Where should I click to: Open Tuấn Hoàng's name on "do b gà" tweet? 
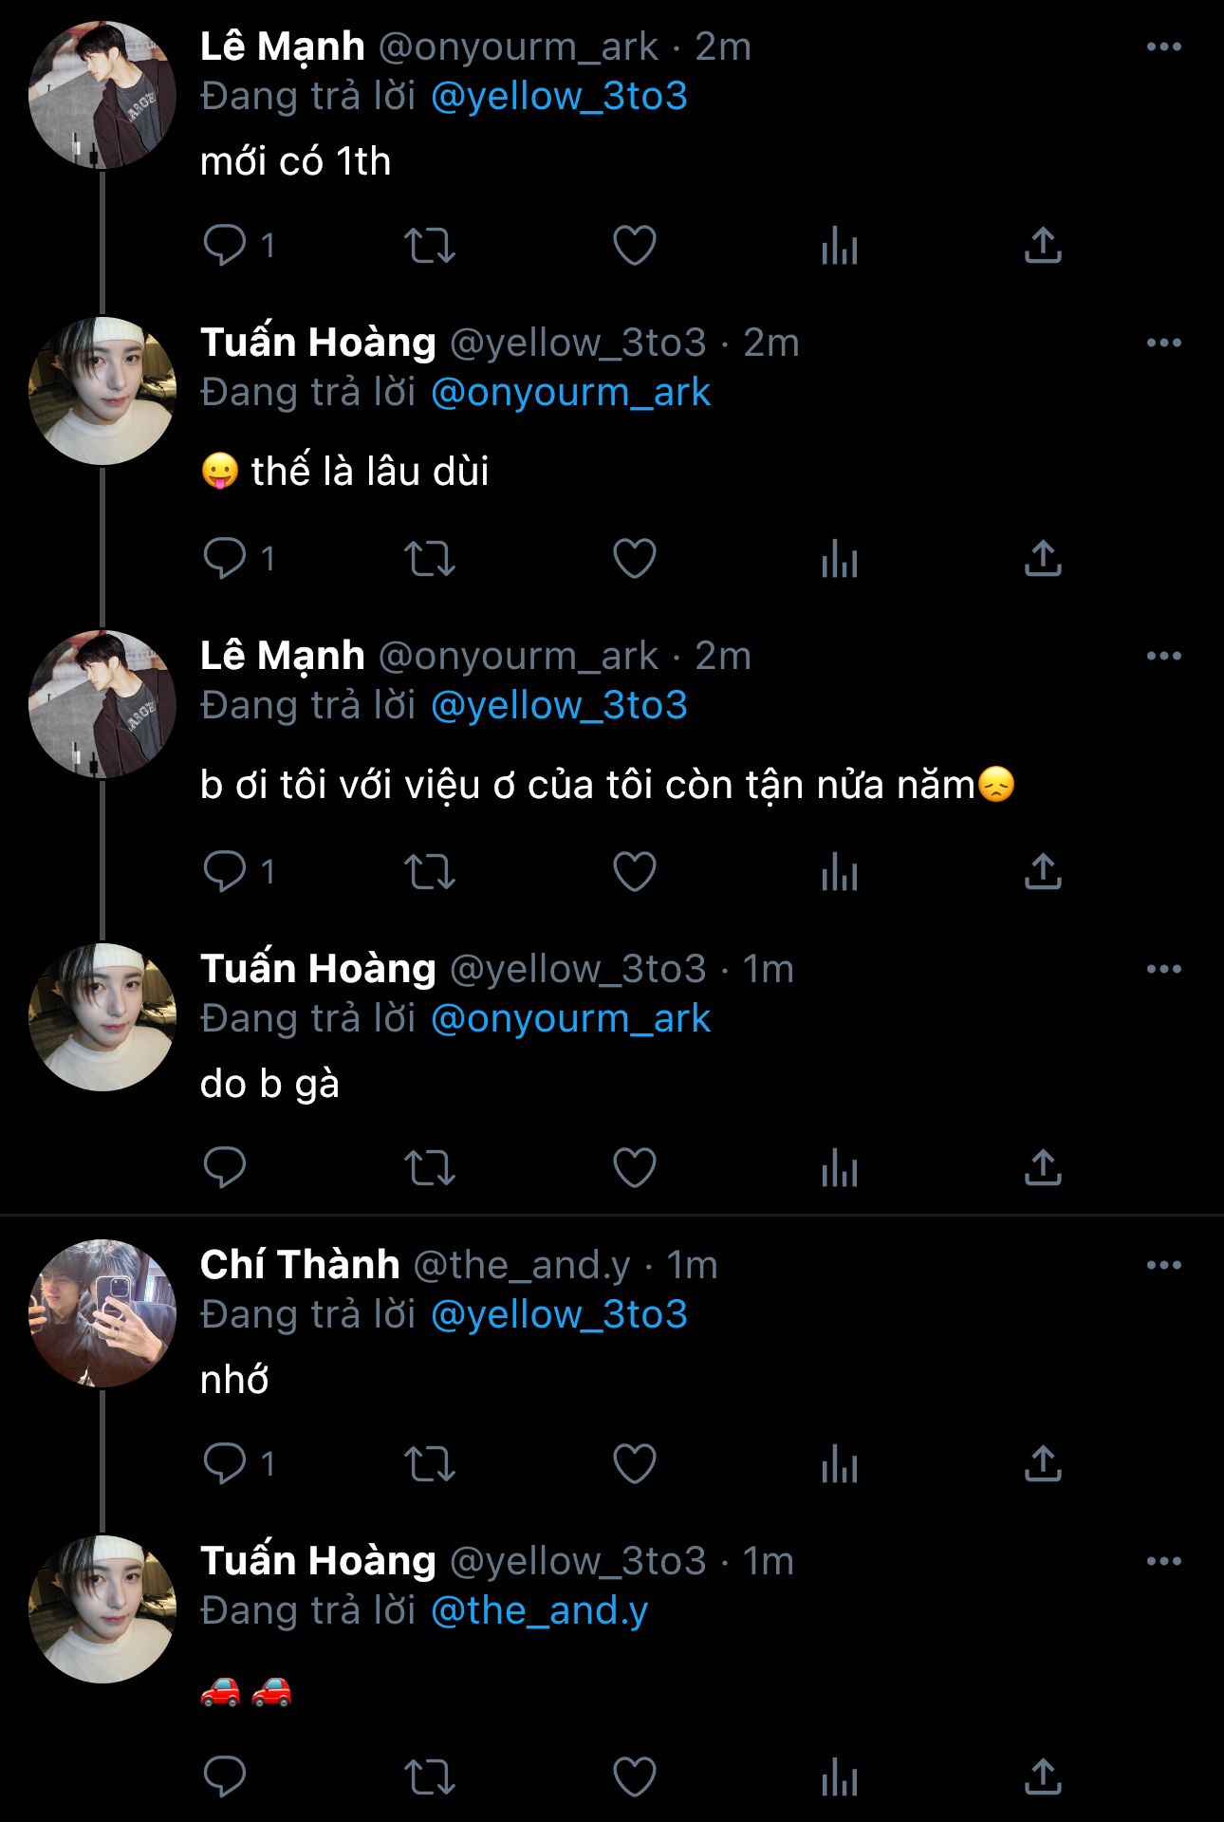(318, 969)
